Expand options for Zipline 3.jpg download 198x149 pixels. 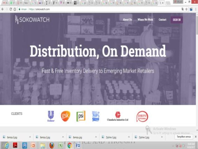click(x=129, y=137)
